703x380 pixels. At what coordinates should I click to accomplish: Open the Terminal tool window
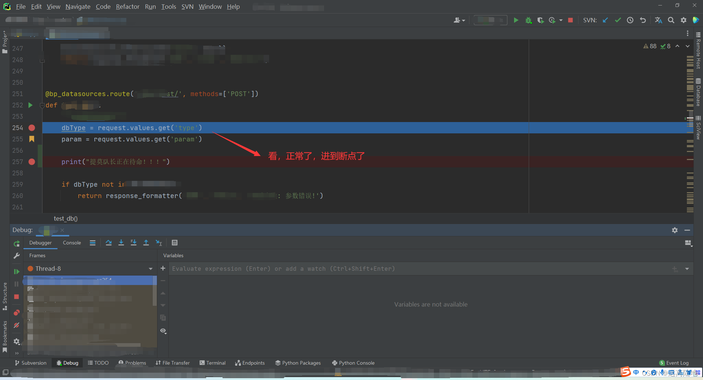tap(212, 363)
